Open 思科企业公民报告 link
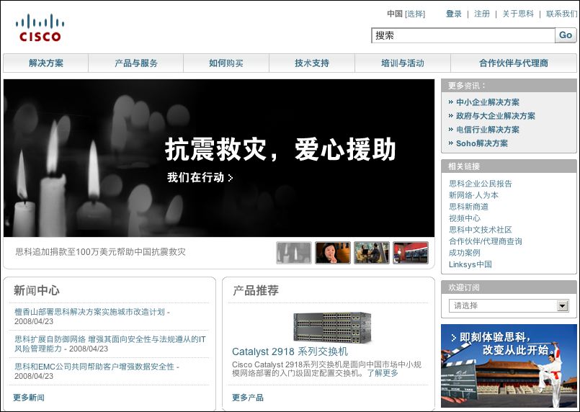The width and height of the screenshot is (580, 412). 480,184
